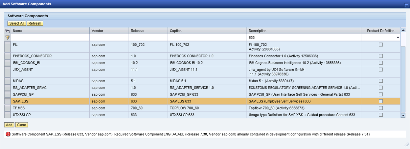
Task: Select row using UTXSSLGP row selector
Action: pyautogui.click(x=7, y=115)
